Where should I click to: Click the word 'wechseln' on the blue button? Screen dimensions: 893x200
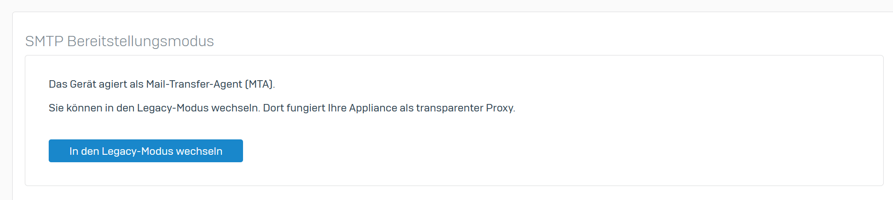tap(199, 152)
